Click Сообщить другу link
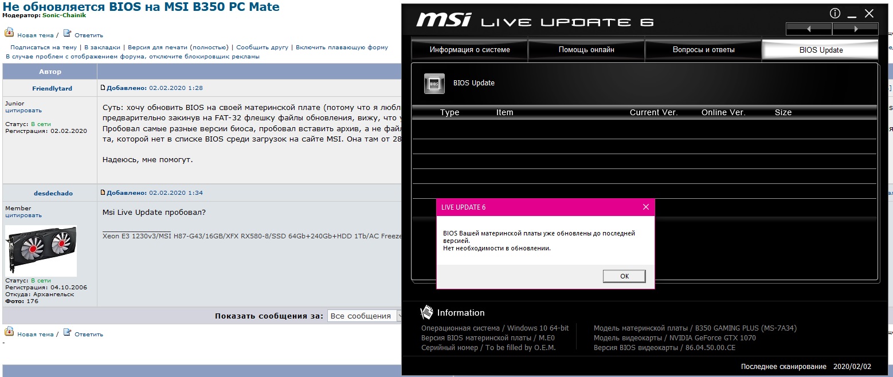 click(262, 48)
